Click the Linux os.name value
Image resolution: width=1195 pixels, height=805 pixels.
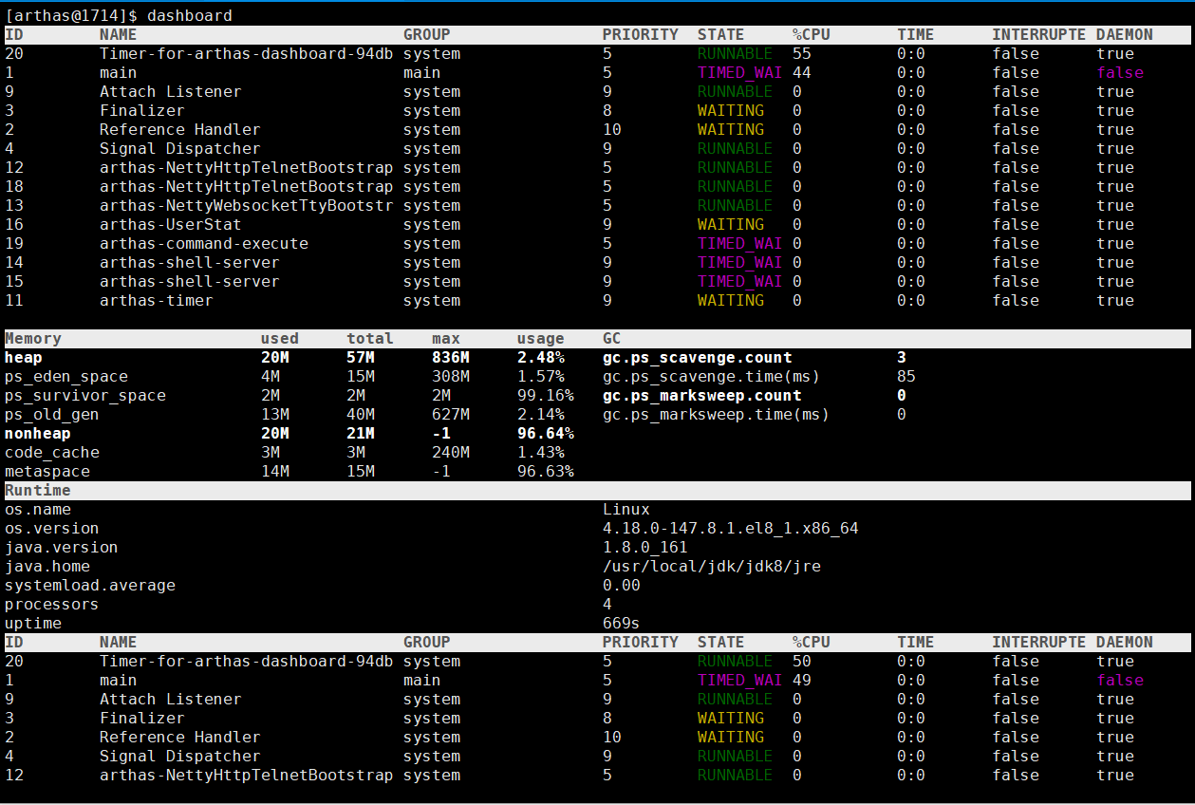pos(626,510)
